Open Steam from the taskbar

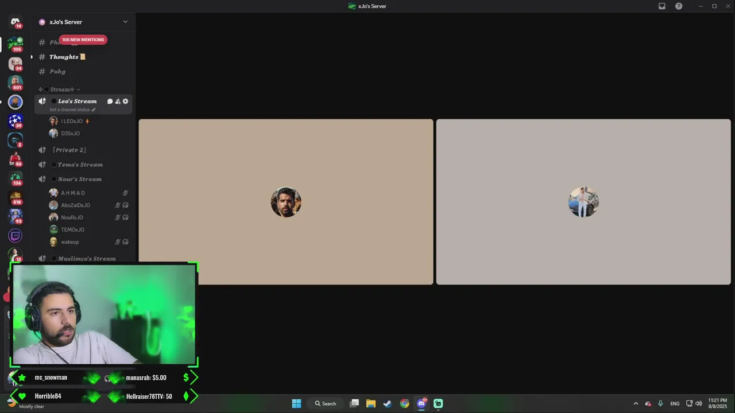(x=388, y=403)
